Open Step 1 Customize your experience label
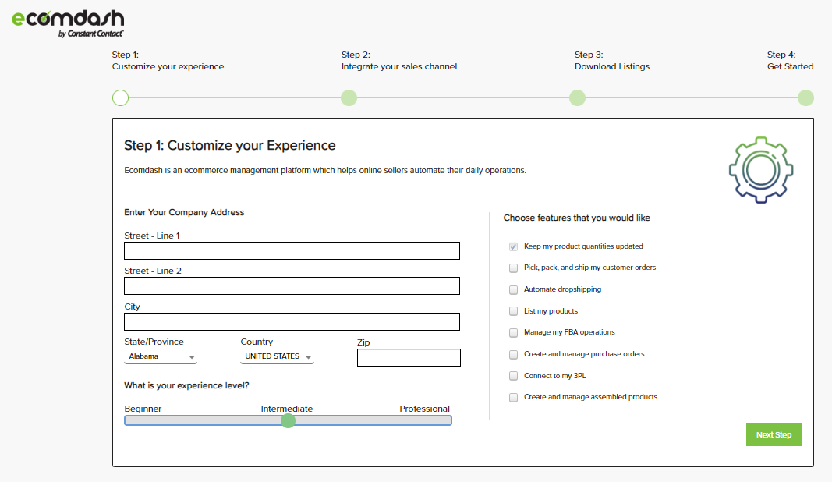The width and height of the screenshot is (832, 482). (x=168, y=61)
